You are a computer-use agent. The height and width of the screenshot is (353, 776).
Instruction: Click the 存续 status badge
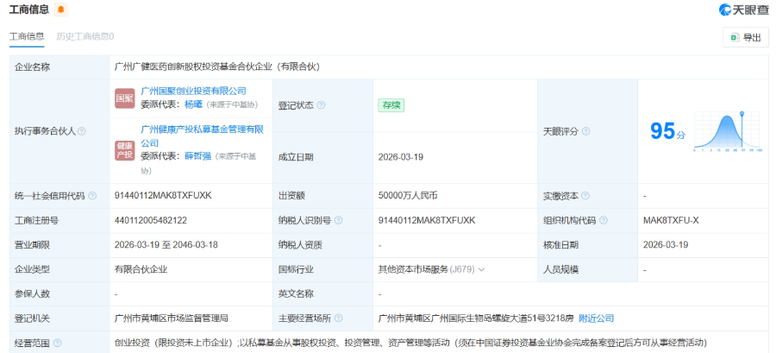(x=391, y=105)
